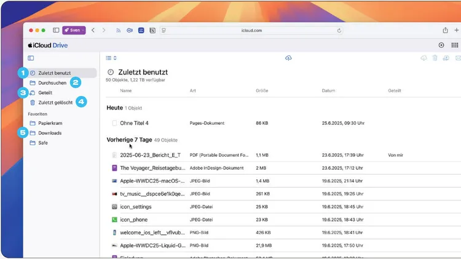Click Von mir in Geteilt column

coord(395,155)
